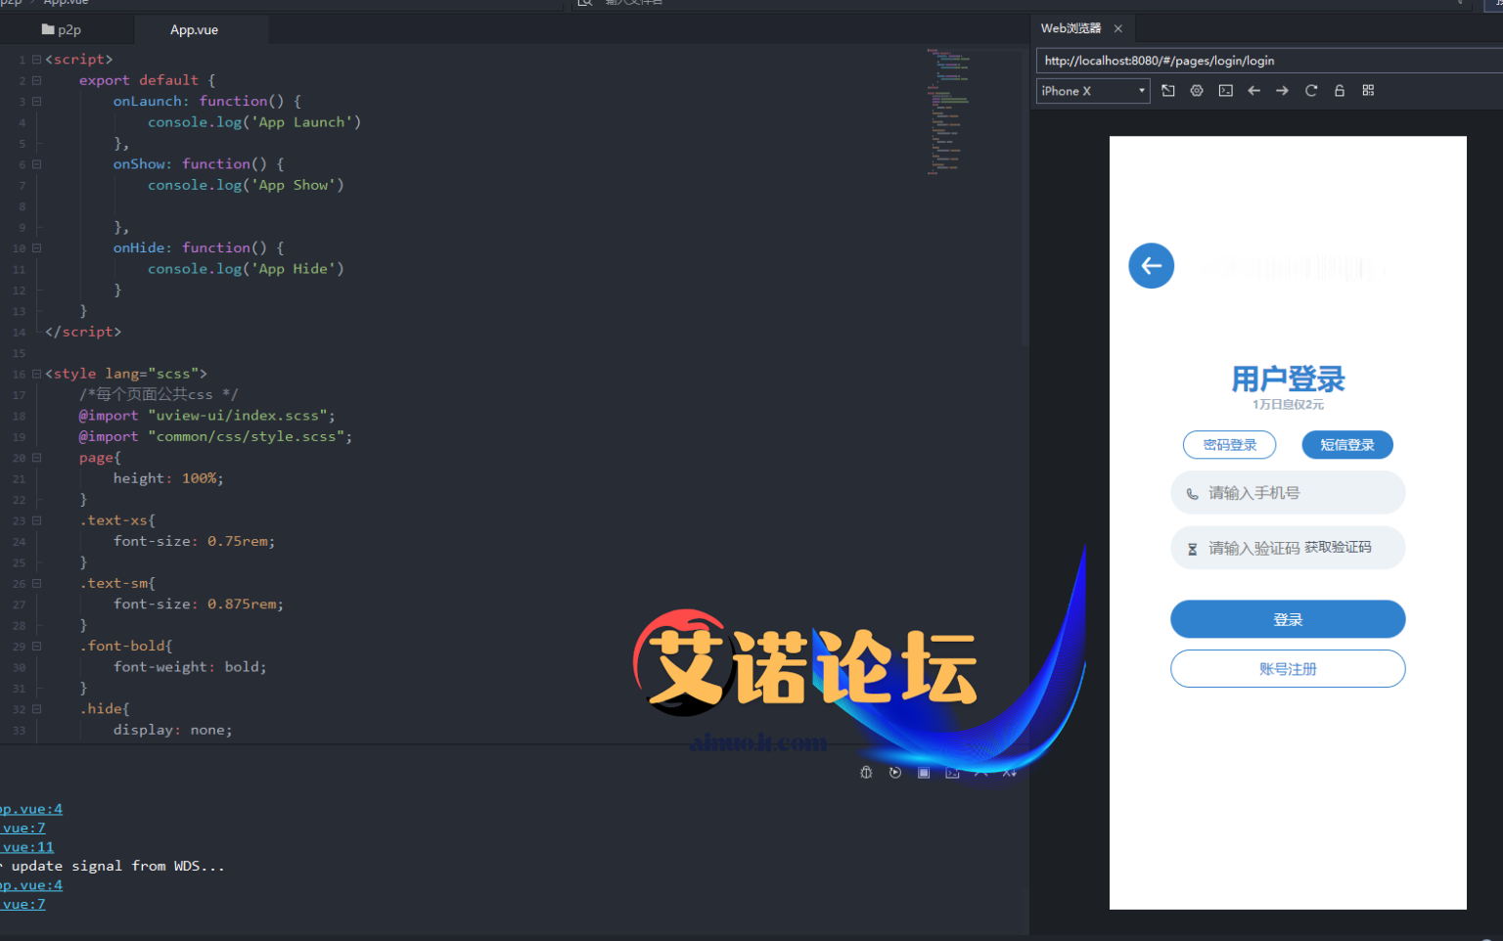Click 获取验证码 to request code
This screenshot has width=1503, height=941.
click(x=1338, y=547)
